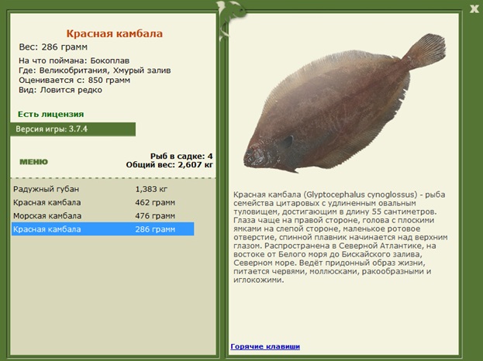Click the 476 грамм weight value
The width and height of the screenshot is (483, 361).
point(155,215)
